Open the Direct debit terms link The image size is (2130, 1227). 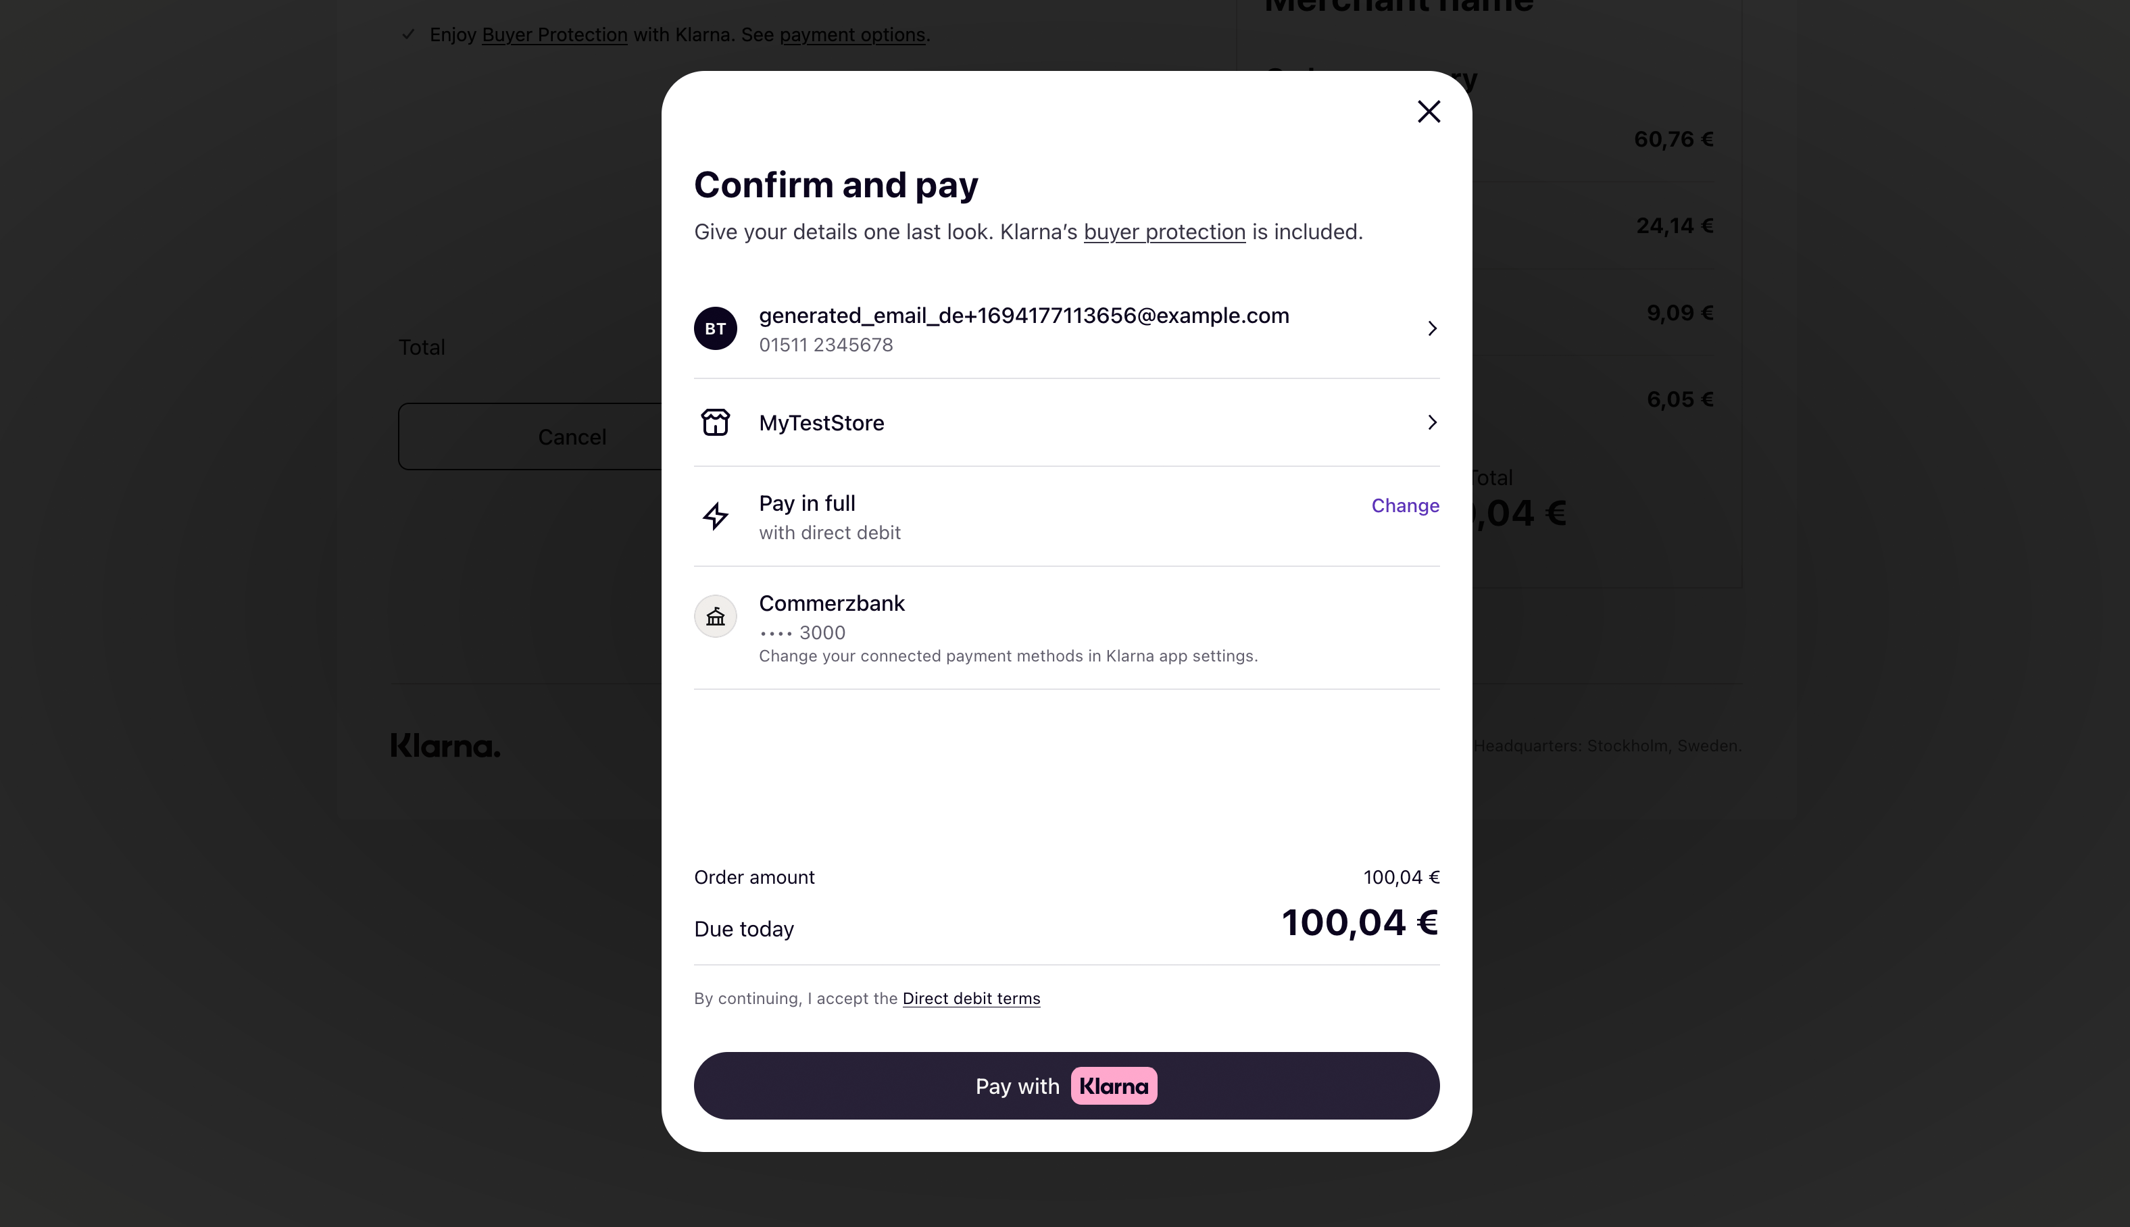tap(970, 999)
